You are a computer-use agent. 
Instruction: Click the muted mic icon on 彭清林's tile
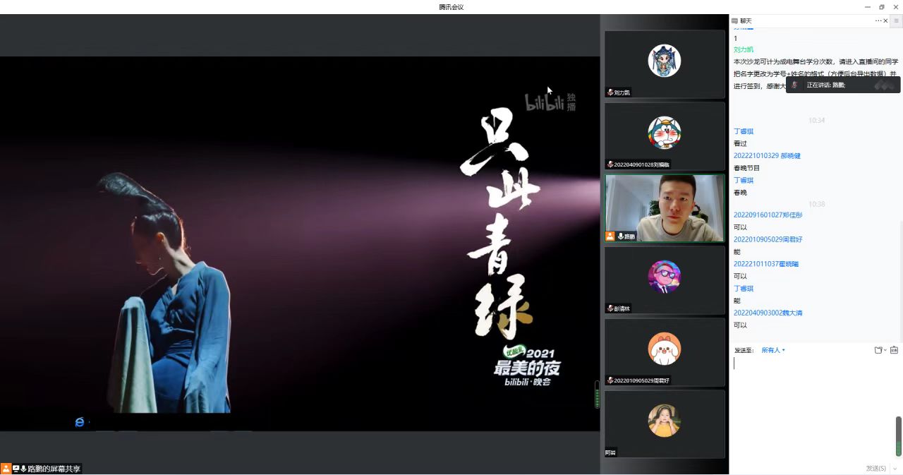click(610, 308)
